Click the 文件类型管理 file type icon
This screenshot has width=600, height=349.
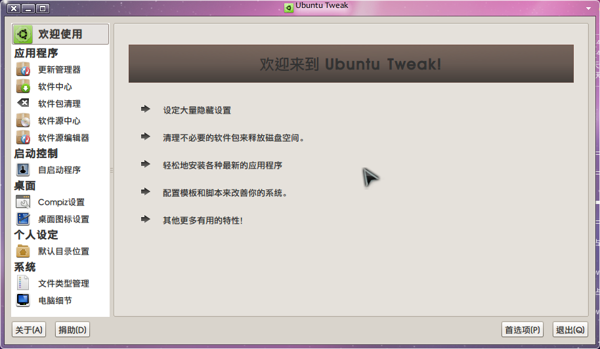pyautogui.click(x=23, y=283)
